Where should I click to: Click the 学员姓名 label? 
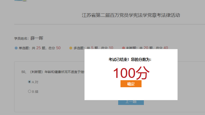point(21,38)
